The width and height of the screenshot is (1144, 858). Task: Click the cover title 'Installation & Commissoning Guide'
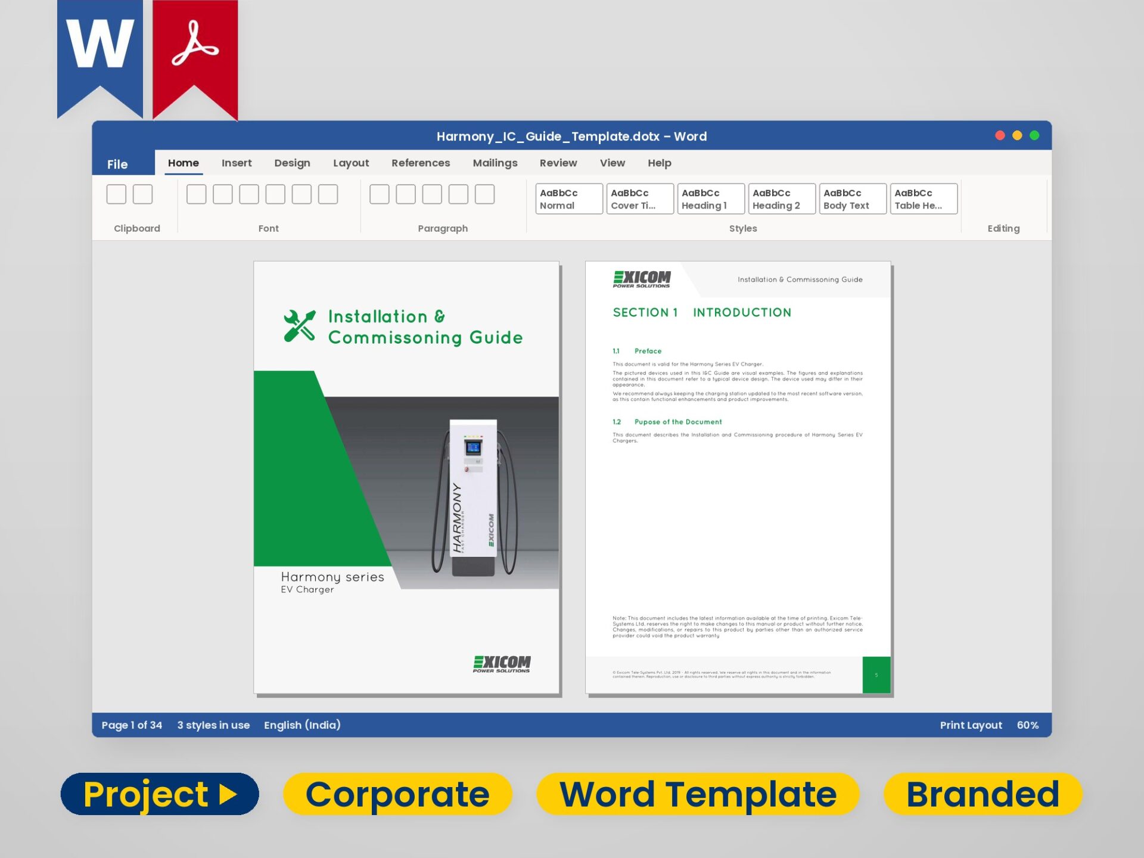[425, 327]
